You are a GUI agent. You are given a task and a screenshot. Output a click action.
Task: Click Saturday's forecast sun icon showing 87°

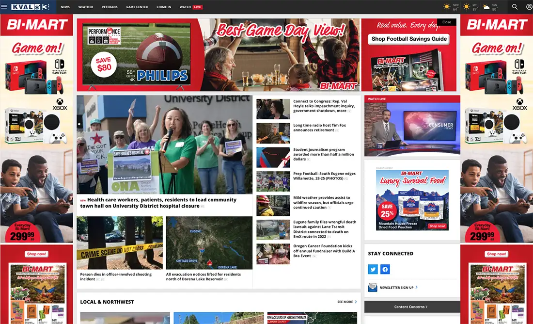[x=466, y=7]
